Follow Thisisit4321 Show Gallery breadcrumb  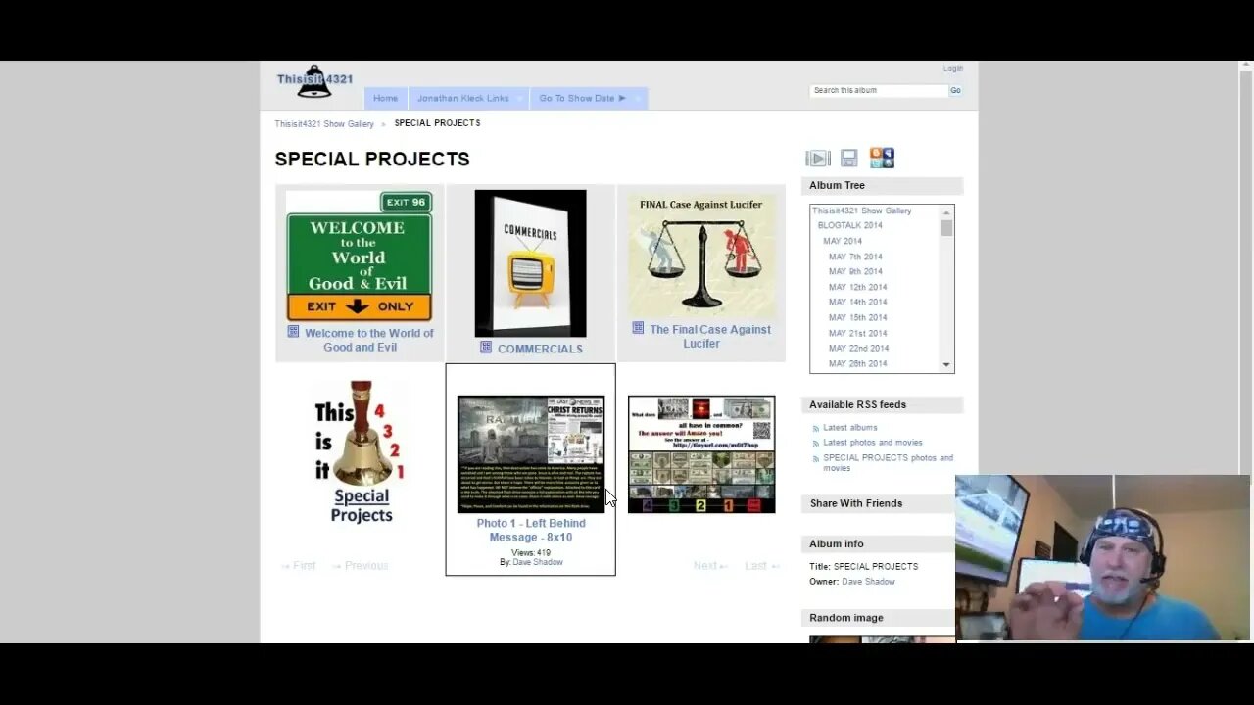coord(324,124)
